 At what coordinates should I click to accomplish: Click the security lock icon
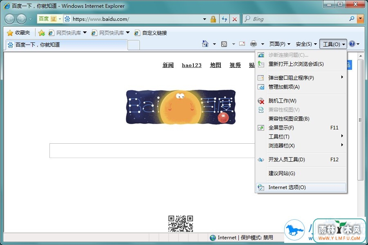(x=213, y=19)
